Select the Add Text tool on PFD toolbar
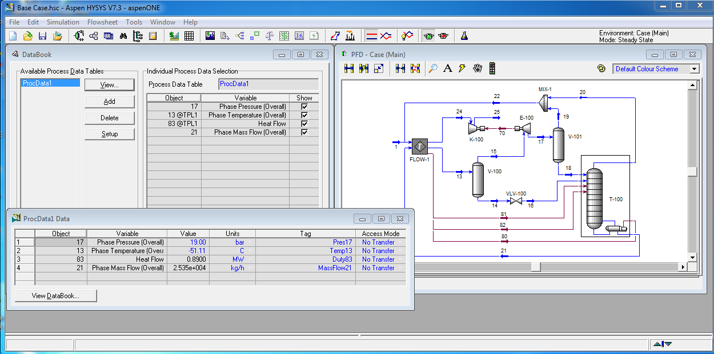Screen dimensions: 714x354 [x=448, y=68]
